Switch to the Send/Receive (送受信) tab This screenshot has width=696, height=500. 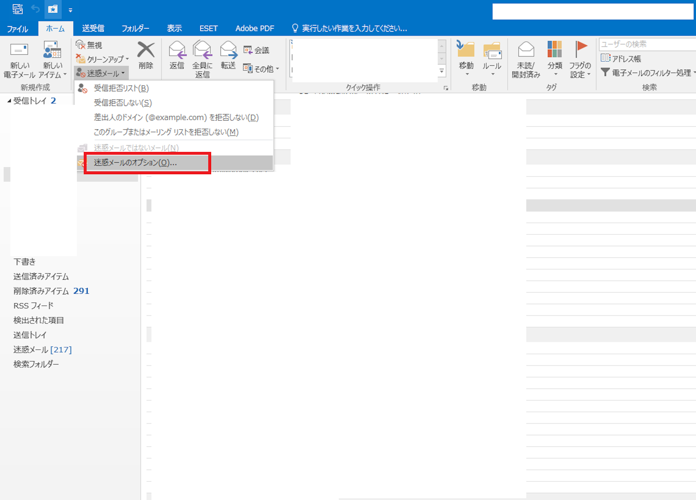pos(93,29)
